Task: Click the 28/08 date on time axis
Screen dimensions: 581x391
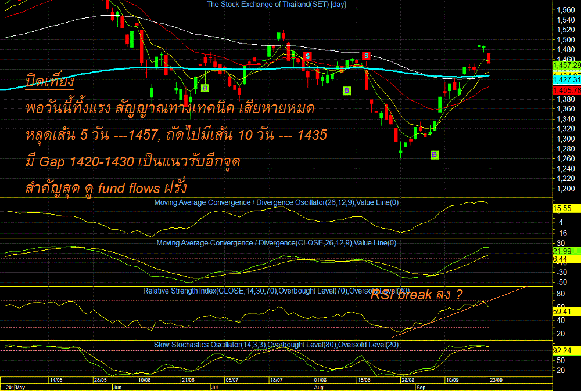Action: tap(408, 380)
